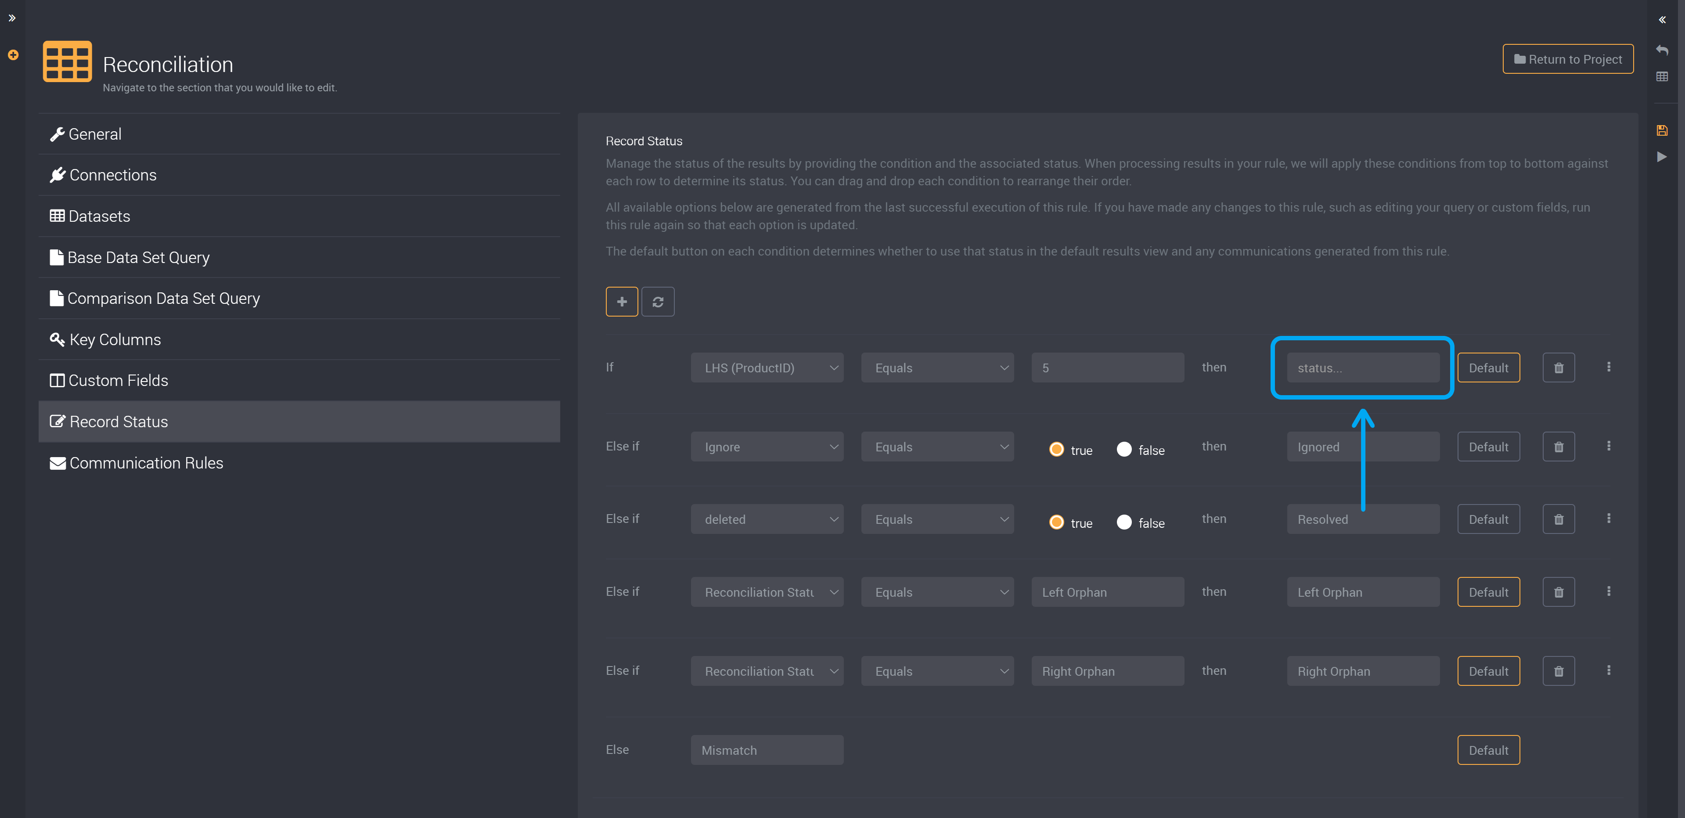Click the status... input field

coord(1363,368)
